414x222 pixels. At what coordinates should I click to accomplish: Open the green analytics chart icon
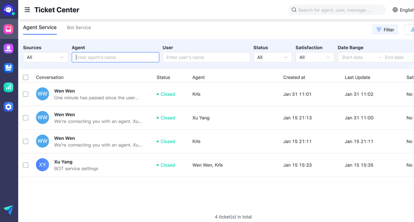coord(9,87)
